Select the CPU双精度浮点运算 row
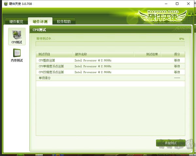 (110, 72)
